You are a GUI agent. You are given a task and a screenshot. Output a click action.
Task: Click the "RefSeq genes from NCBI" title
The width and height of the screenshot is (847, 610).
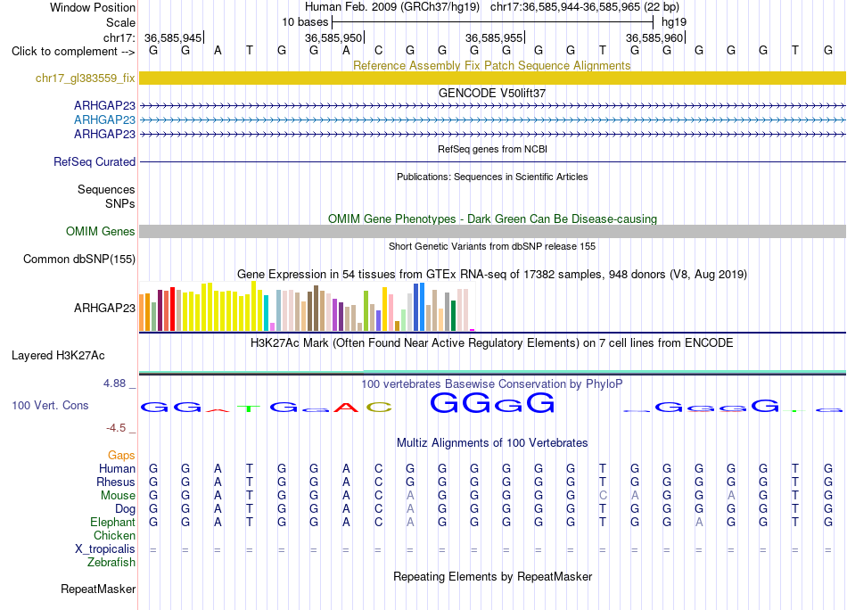492,149
